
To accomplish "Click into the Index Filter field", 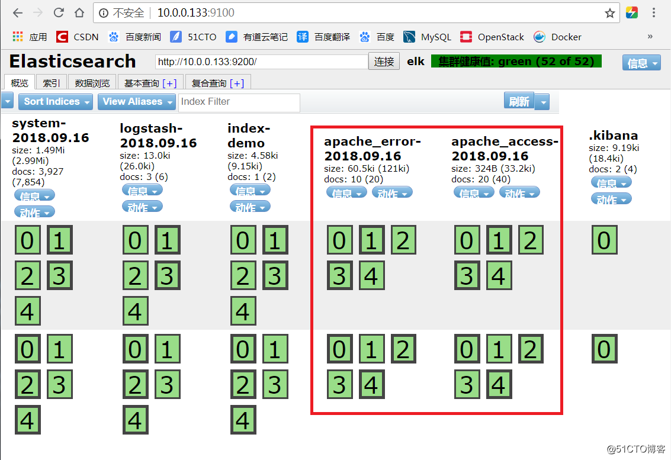I will click(239, 102).
